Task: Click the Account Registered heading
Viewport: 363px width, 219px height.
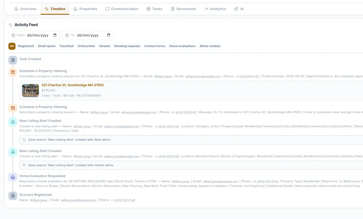Action: [x=35, y=195]
